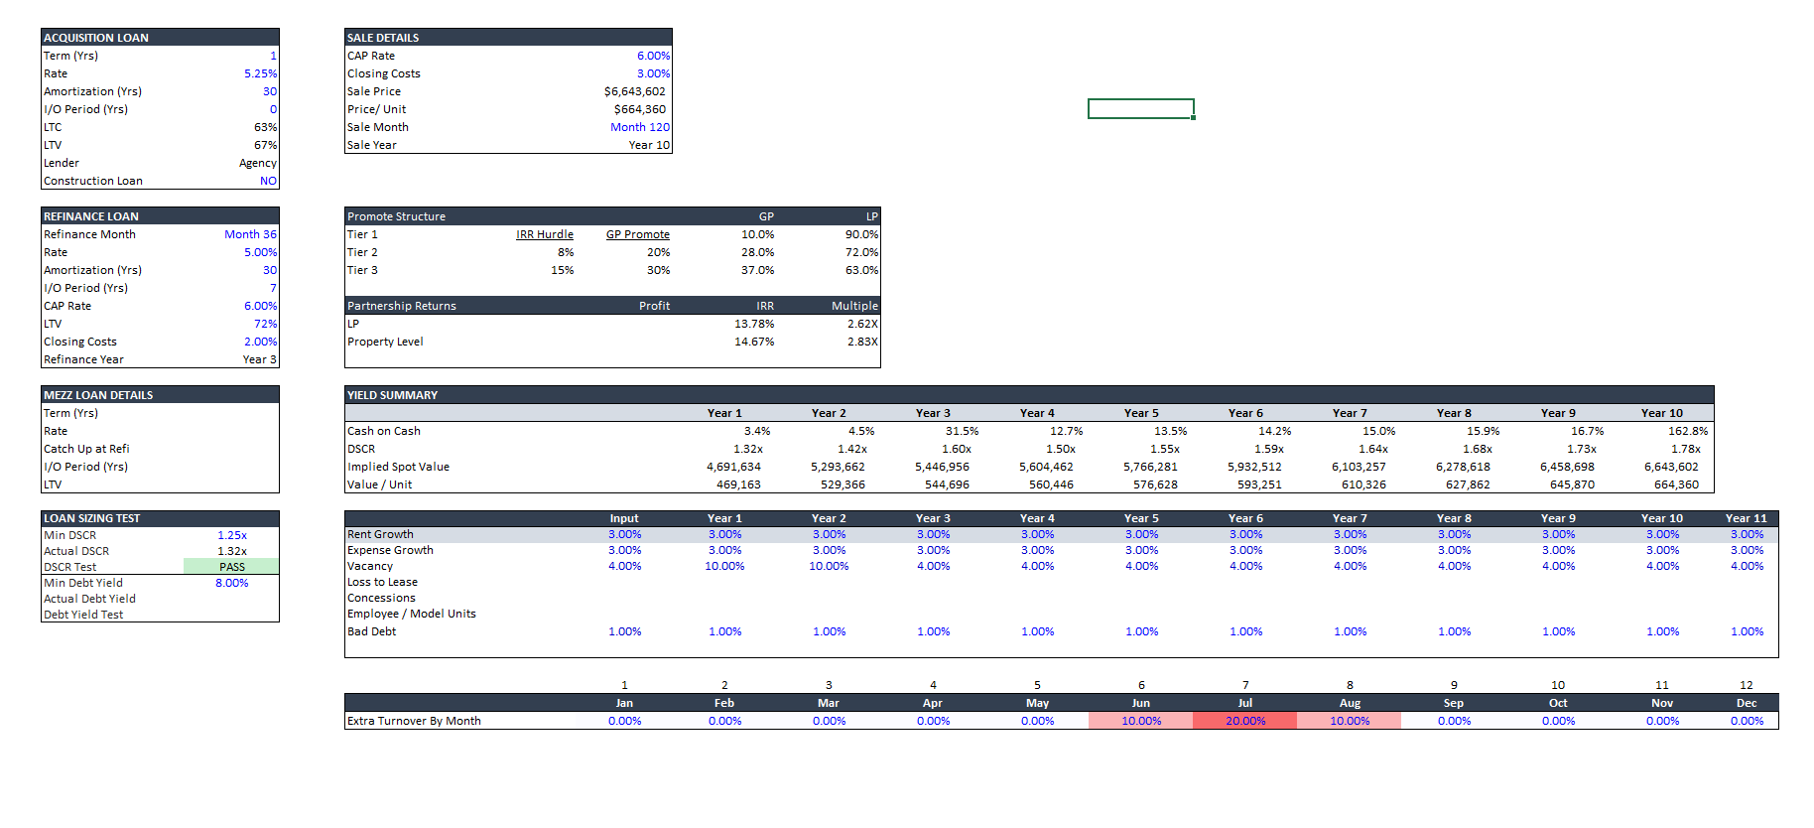
Task: Select Property Level IRR 14.67%
Action: point(754,342)
